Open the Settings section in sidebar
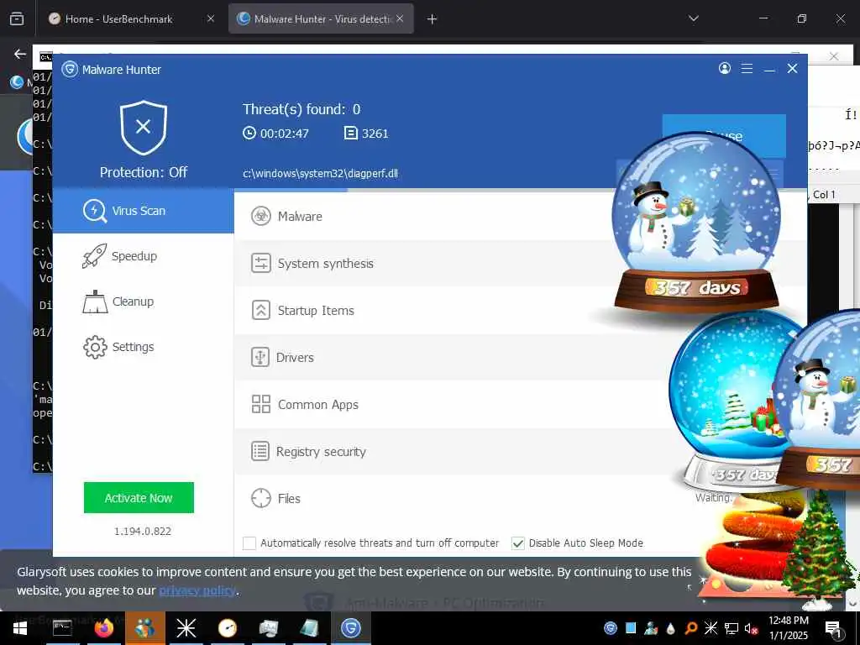The height and width of the screenshot is (645, 860). pyautogui.click(x=143, y=347)
